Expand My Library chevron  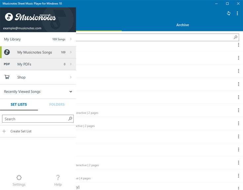point(71,39)
